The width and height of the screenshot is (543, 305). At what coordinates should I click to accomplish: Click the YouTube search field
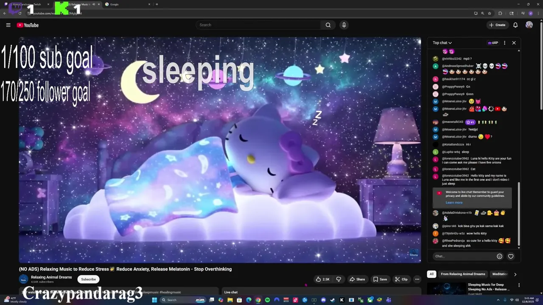pos(259,25)
